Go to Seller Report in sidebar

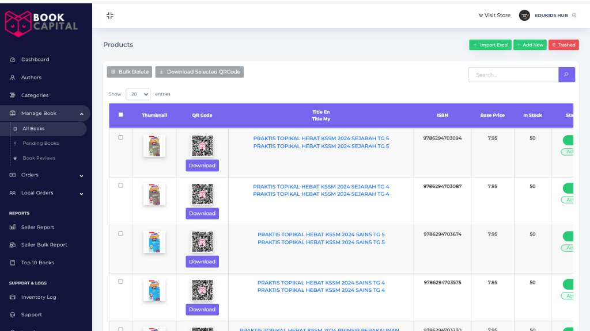click(37, 228)
